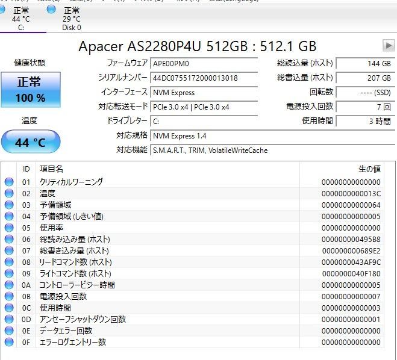This screenshot has width=397, height=360.
Task: Click the 健康状態 label
Action: [x=30, y=63]
